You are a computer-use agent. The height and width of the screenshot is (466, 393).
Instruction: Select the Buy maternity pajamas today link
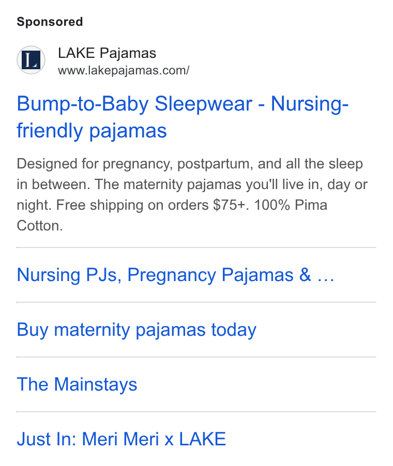(137, 330)
